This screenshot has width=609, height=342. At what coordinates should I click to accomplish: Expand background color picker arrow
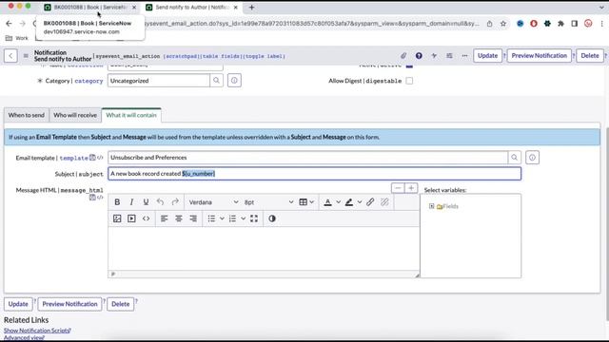click(360, 202)
